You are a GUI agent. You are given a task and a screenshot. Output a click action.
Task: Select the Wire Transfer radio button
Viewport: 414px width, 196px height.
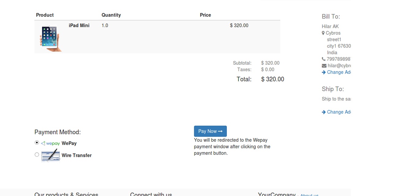37,154
